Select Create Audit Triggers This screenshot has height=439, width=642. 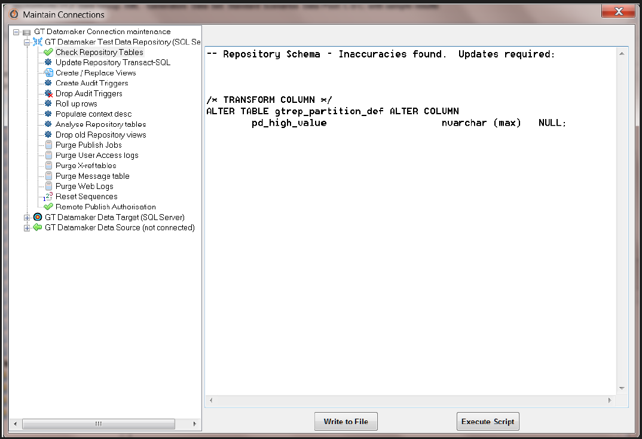point(91,83)
